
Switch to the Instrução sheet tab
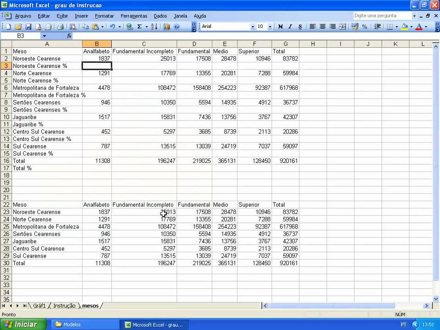click(64, 306)
